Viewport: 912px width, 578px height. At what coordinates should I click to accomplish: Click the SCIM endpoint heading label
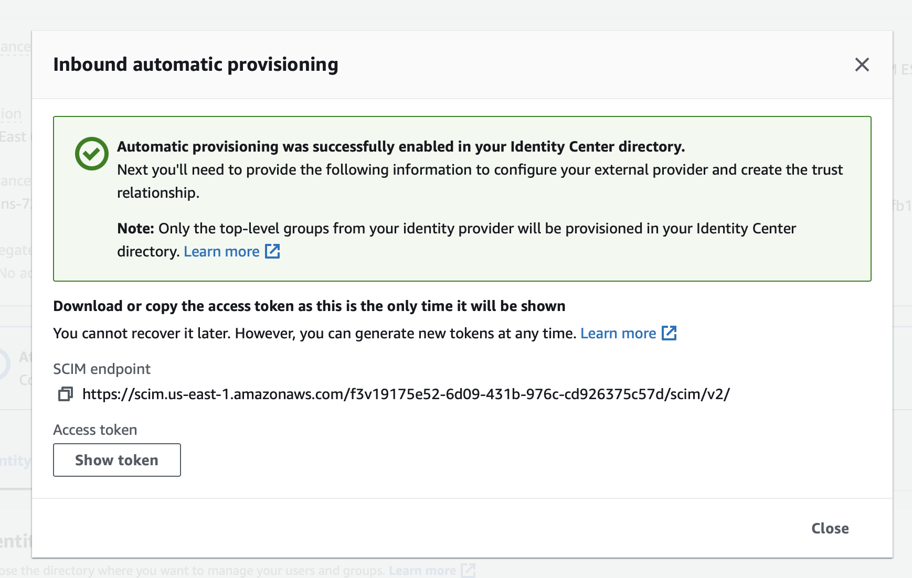click(x=101, y=369)
